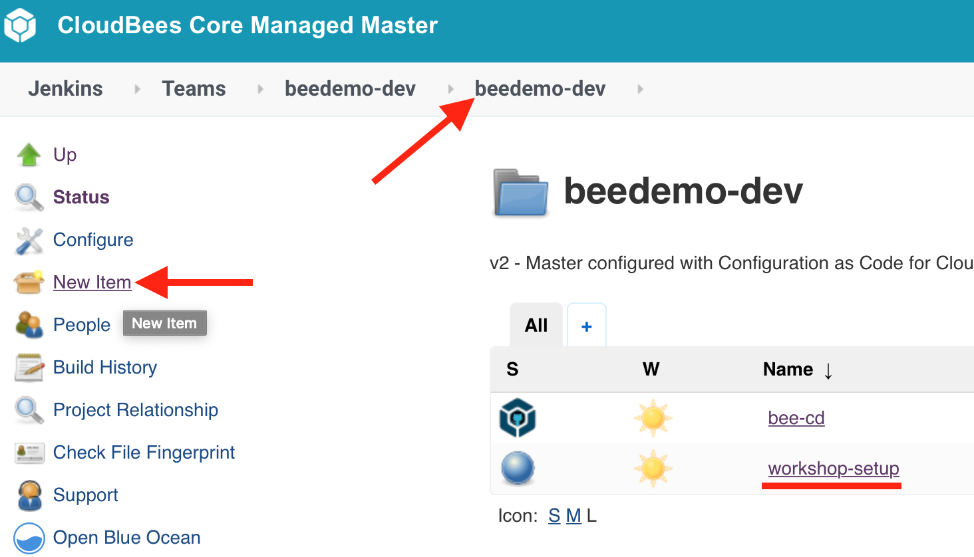Open the Up link in the sidebar
This screenshot has width=974, height=557.
65,155
